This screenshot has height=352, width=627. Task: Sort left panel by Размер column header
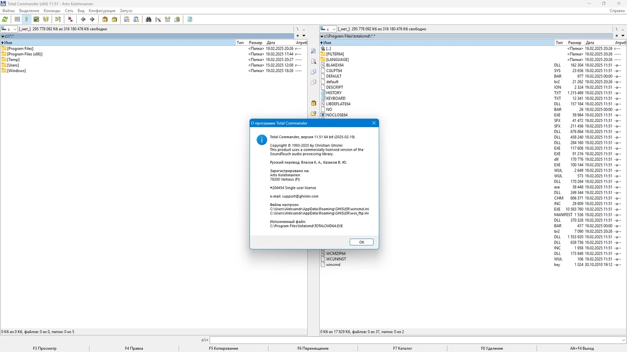(256, 43)
